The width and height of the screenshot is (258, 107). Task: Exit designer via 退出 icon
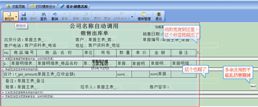[159, 16]
